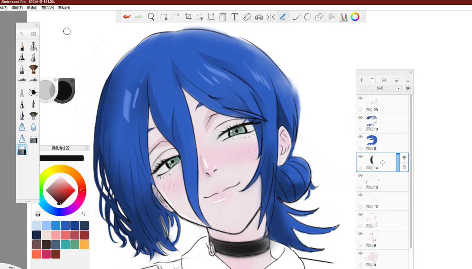Pick the Quick Transform tool
The image size is (472, 269).
pyautogui.click(x=200, y=17)
